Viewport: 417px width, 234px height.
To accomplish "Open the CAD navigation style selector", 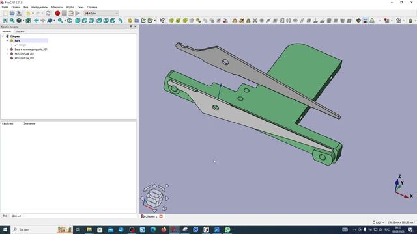I will click(x=378, y=222).
